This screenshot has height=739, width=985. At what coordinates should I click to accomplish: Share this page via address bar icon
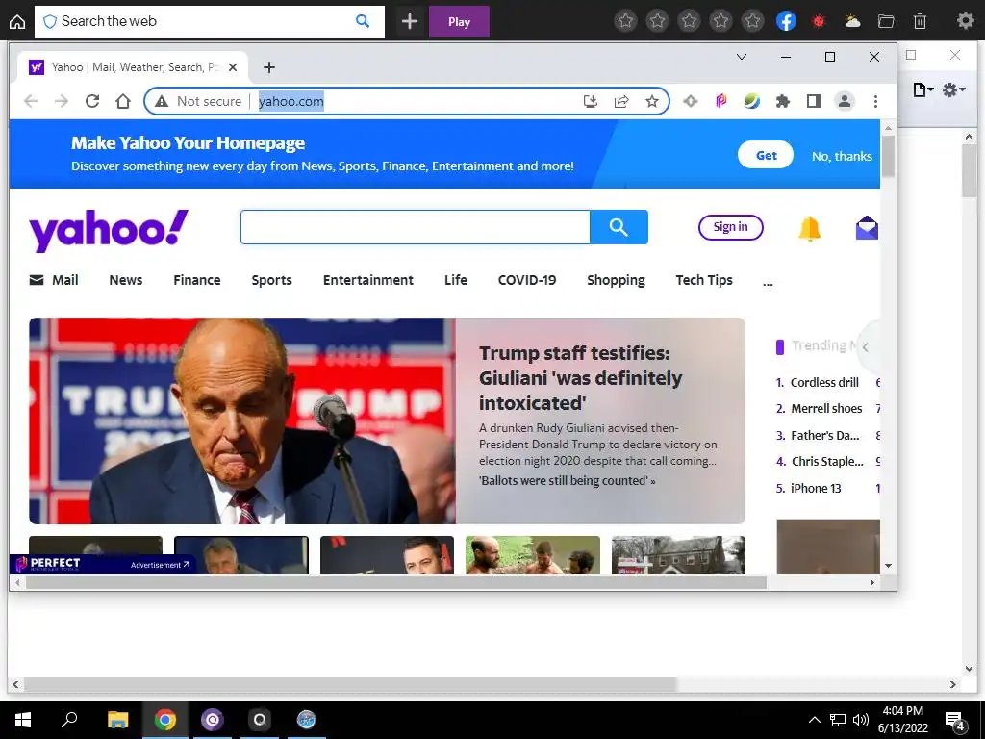pos(621,101)
